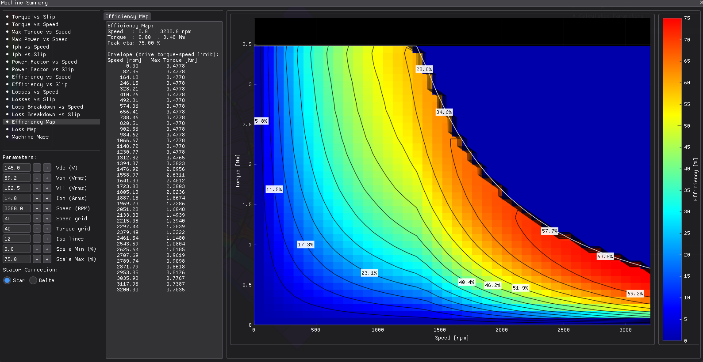Select Efficiency Map in sidebar list
The image size is (703, 362).
(x=51, y=122)
